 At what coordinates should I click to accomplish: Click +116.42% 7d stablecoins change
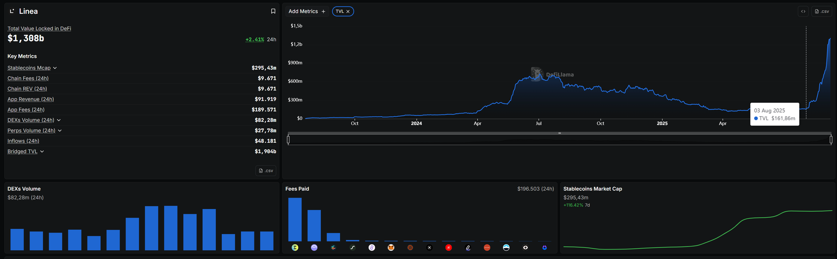click(x=577, y=205)
